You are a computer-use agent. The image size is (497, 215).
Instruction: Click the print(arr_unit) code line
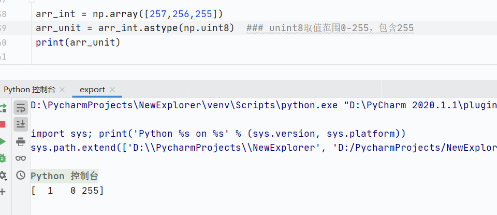78,42
